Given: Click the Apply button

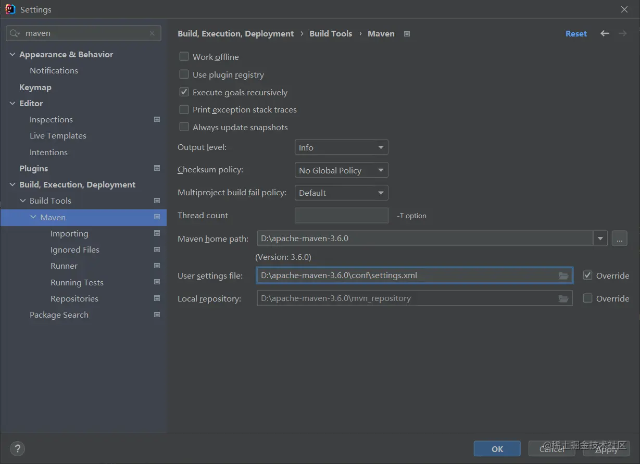Looking at the screenshot, I should [607, 448].
